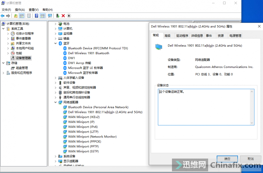Expand the 显示适配器 category
Viewport: 263px width, 173px height.
click(x=55, y=161)
